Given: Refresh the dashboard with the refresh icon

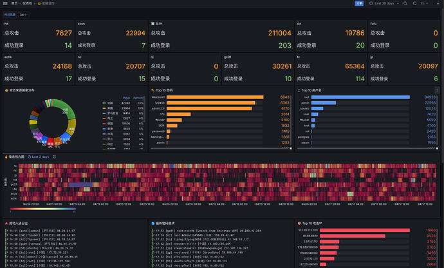Looking at the screenshot, I should [x=414, y=3].
